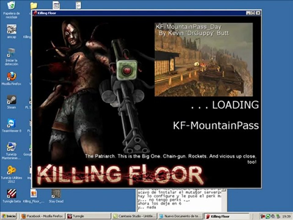Click the Killing Floor window title bar text

47,13
